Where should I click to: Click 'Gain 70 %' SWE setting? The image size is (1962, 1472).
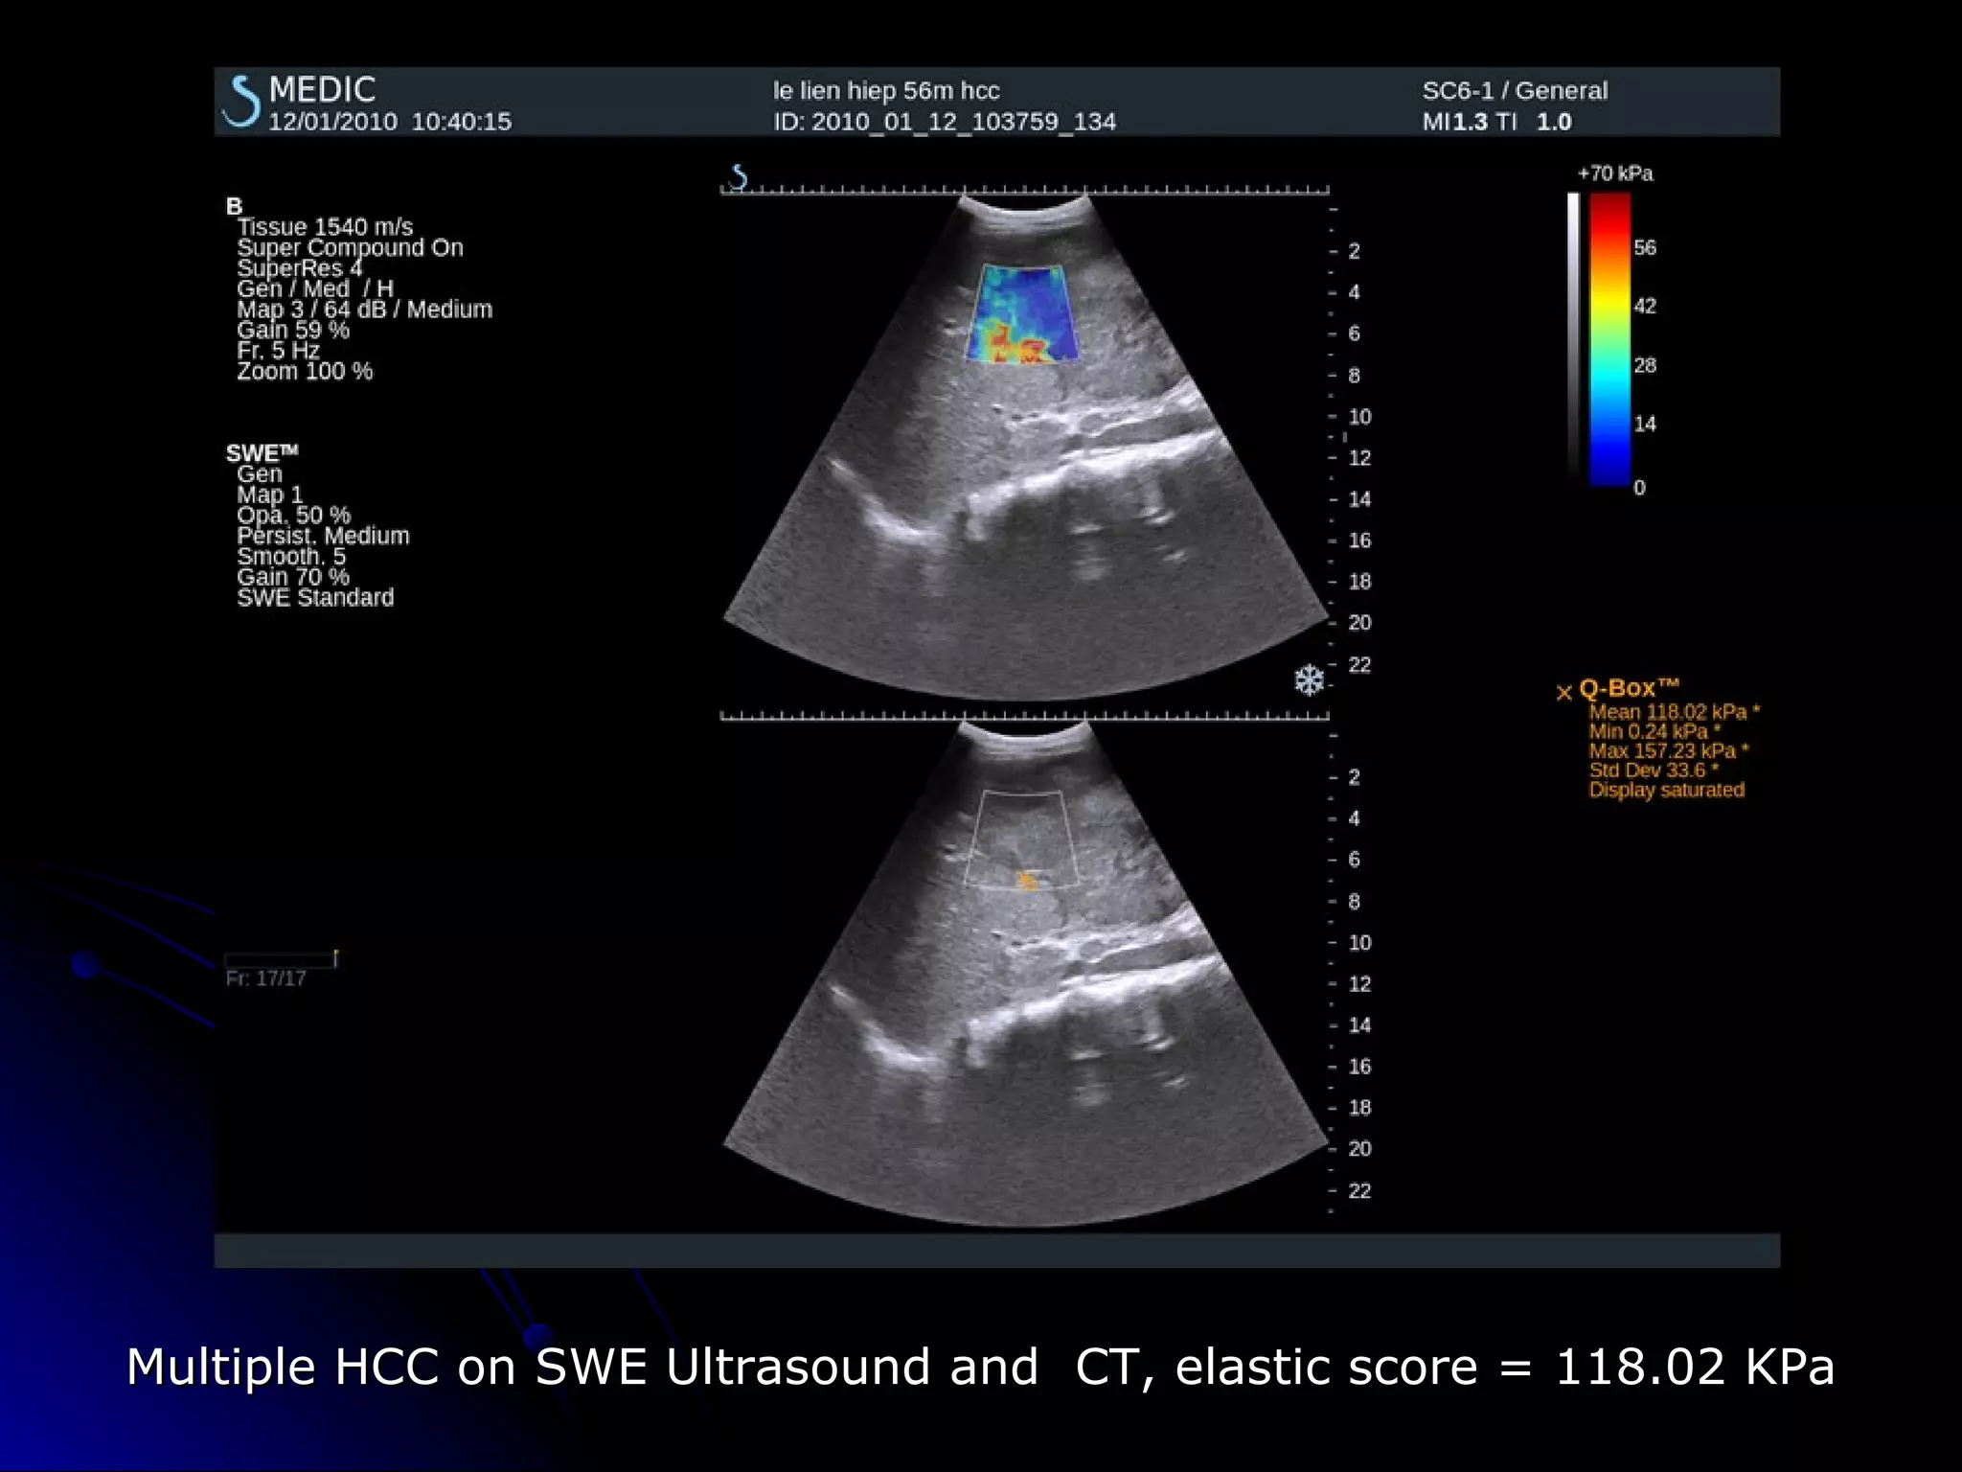point(293,577)
